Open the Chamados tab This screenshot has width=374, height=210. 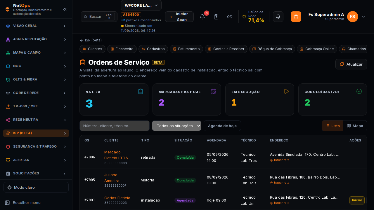click(353, 49)
